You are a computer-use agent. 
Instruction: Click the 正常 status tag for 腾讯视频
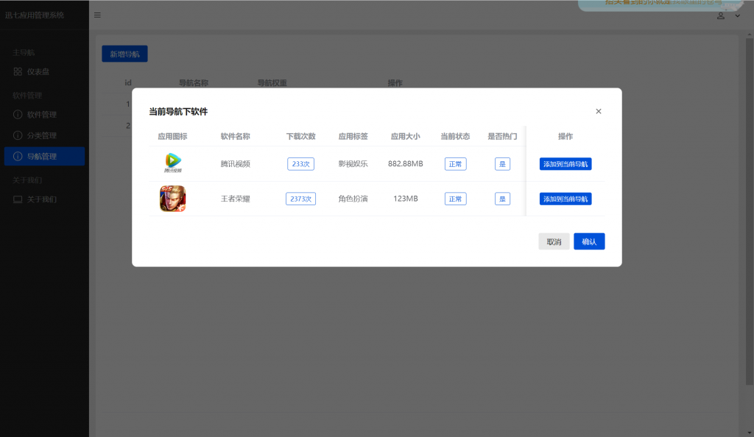coord(455,164)
